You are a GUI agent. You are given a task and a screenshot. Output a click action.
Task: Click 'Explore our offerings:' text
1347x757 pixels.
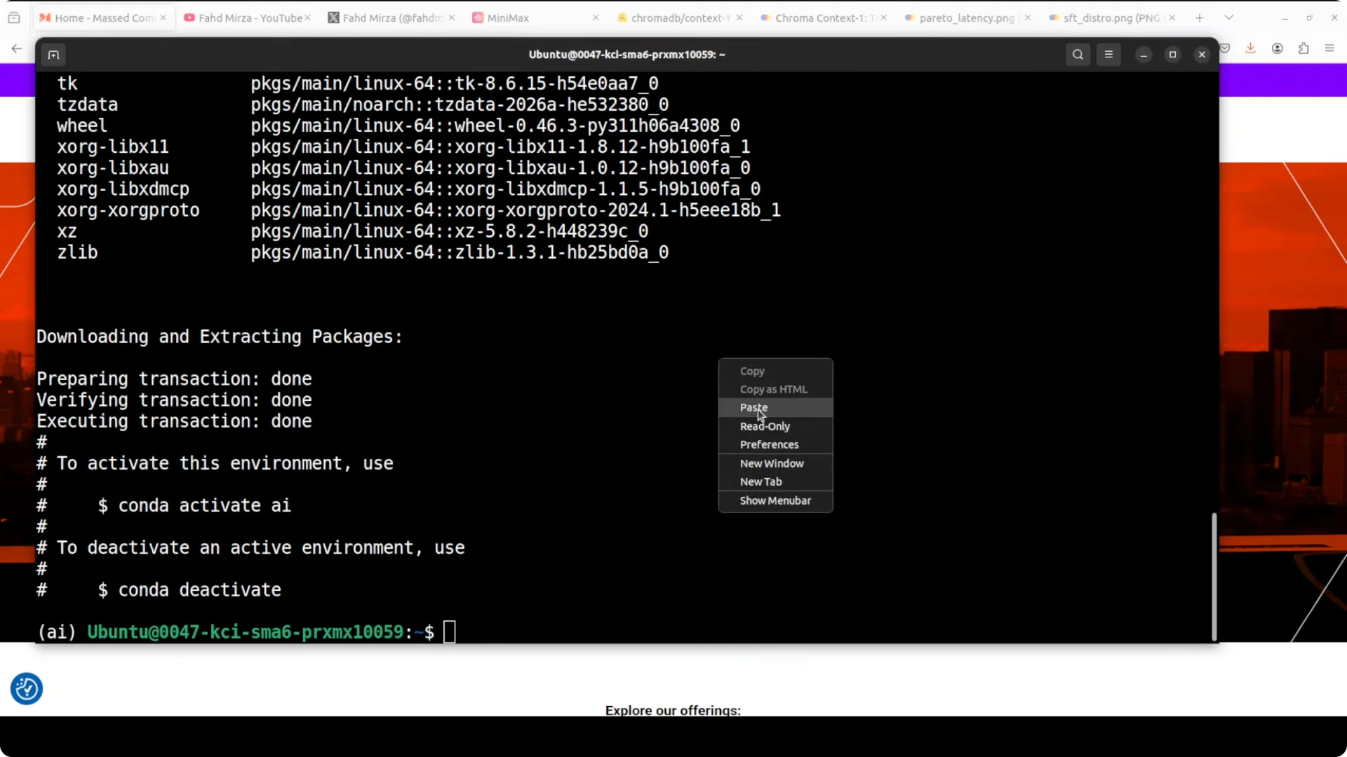tap(673, 710)
